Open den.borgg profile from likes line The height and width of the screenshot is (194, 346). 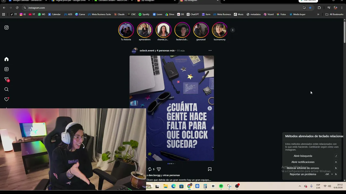pos(155,175)
